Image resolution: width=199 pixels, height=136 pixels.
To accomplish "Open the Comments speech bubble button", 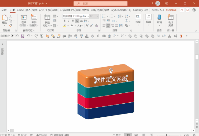I will point(187,10).
